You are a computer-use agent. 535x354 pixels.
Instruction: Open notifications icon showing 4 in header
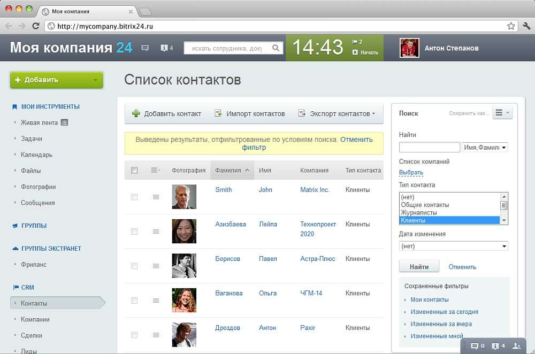166,48
